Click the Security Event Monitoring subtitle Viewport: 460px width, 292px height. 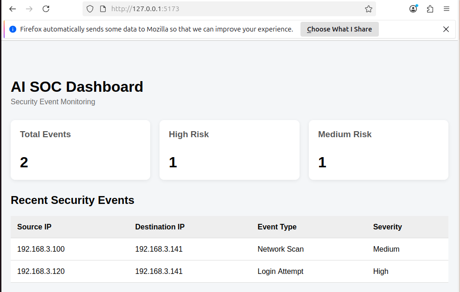pyautogui.click(x=53, y=102)
